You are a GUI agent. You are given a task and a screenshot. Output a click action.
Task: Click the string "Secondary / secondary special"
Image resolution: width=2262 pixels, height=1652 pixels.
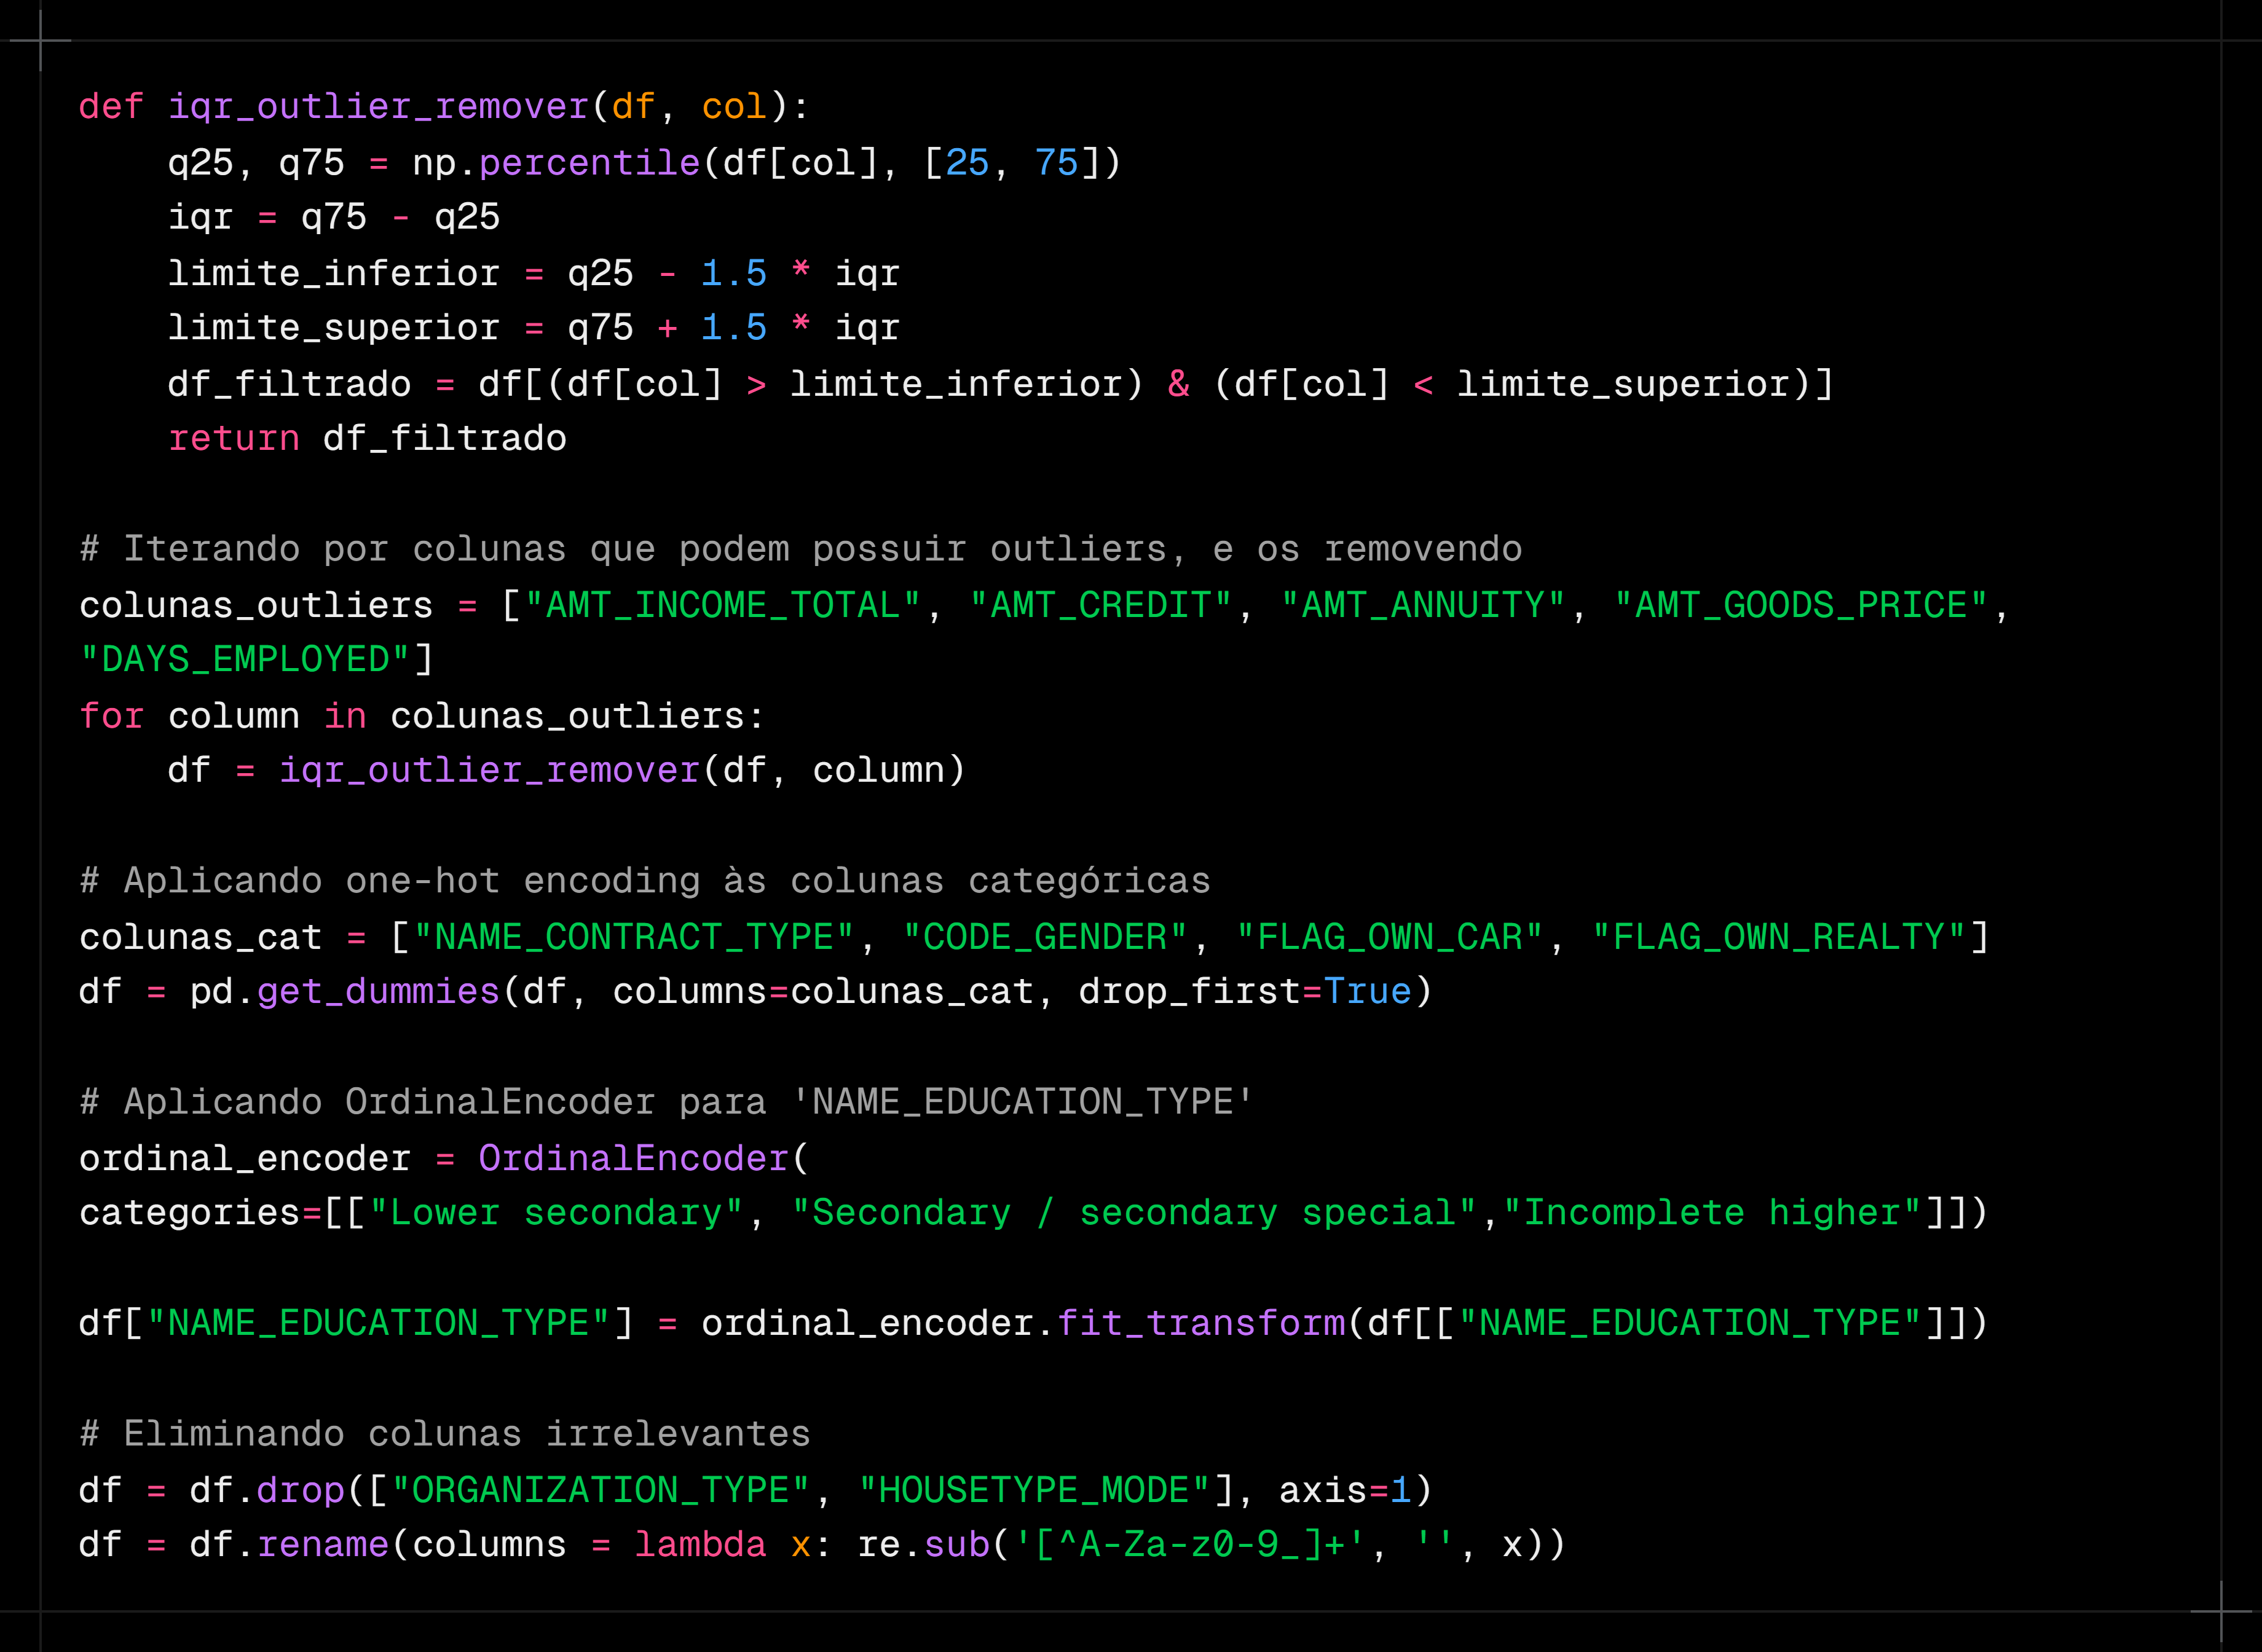(x=1134, y=1213)
